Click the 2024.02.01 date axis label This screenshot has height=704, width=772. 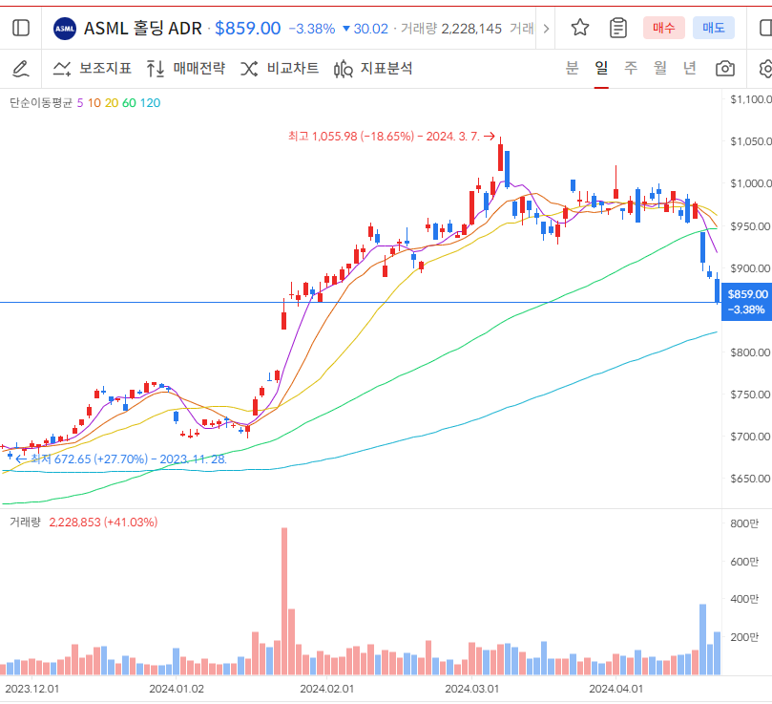click(x=327, y=689)
